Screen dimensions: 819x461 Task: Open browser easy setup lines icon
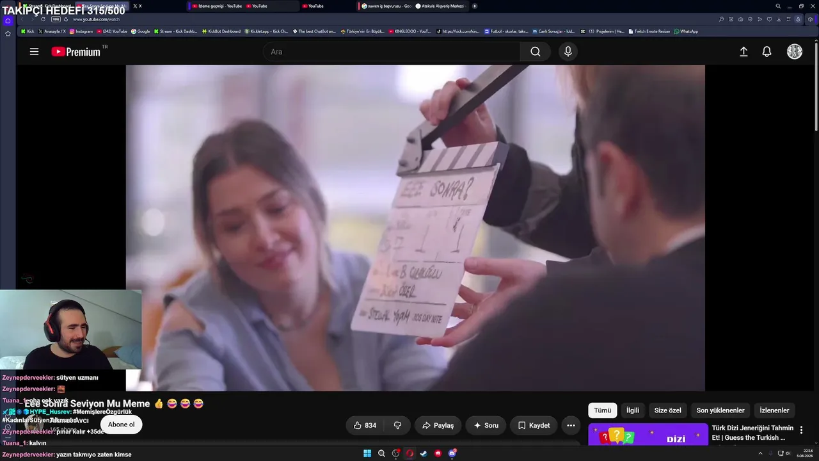(x=788, y=19)
